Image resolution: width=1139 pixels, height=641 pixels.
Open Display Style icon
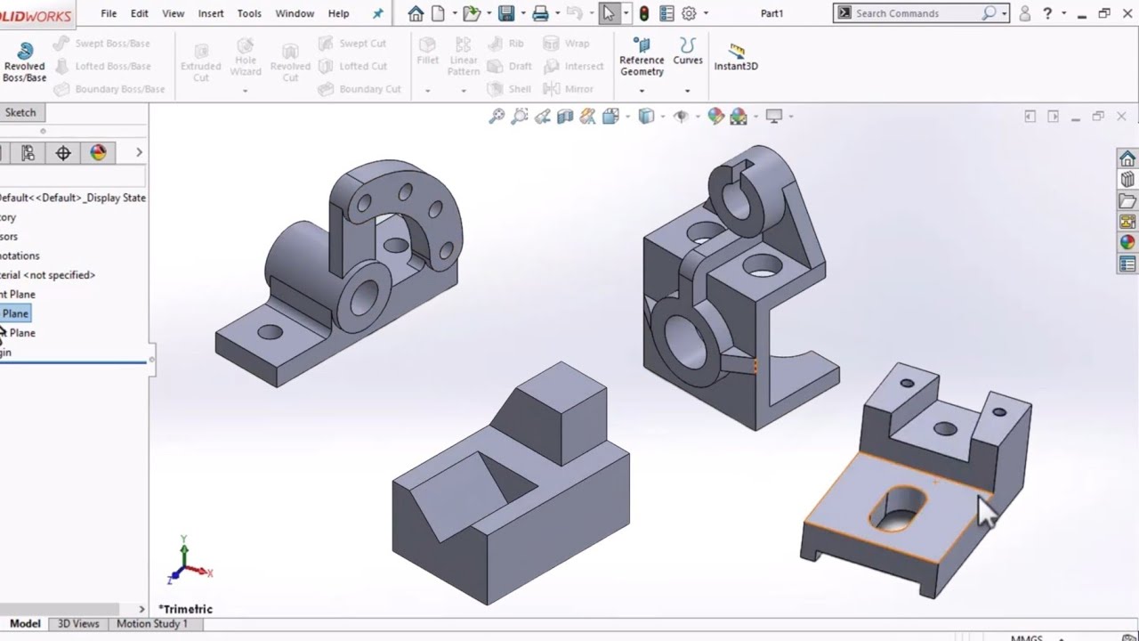coord(647,117)
